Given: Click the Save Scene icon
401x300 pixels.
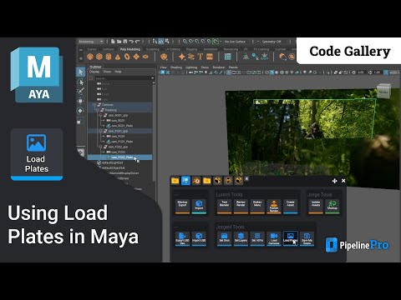Looking at the screenshot, I should tap(125, 42).
